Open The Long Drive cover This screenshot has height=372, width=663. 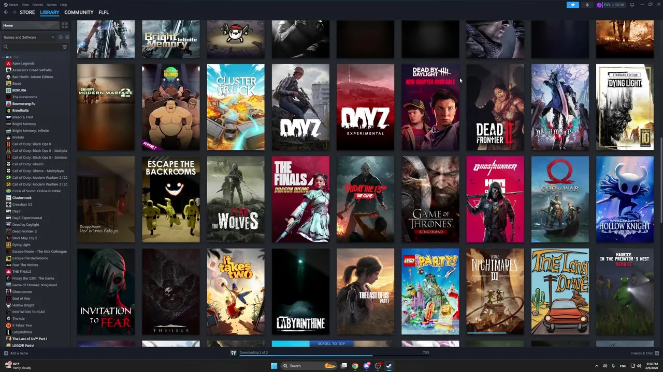560,292
